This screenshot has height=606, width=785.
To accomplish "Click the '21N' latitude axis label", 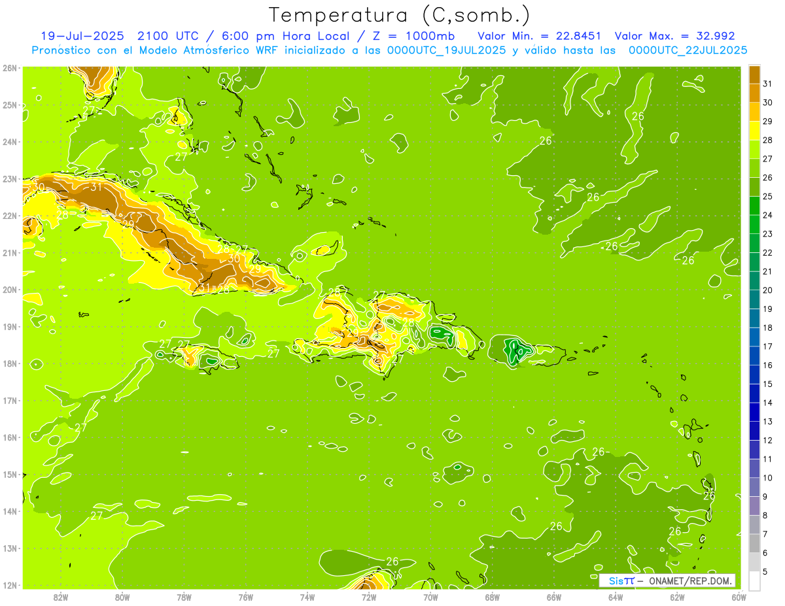I will (9, 253).
